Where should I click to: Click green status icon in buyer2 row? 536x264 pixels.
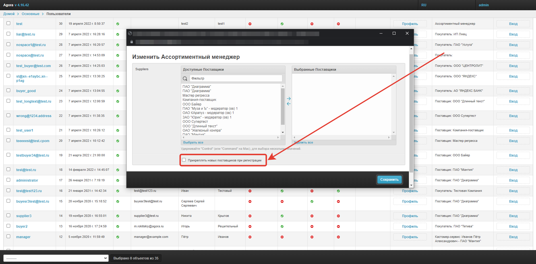tap(282, 226)
